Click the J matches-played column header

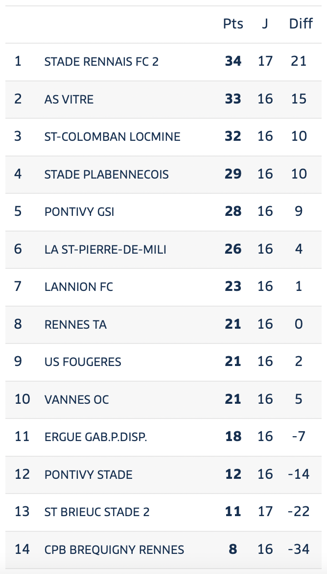pyautogui.click(x=265, y=24)
